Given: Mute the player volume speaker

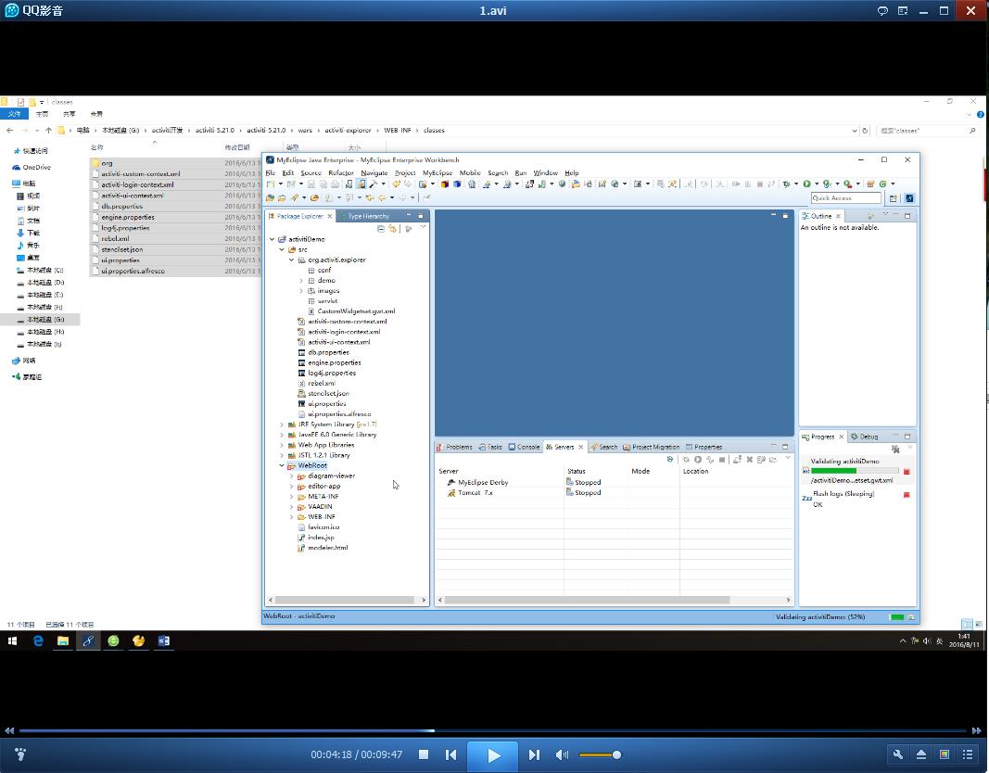Looking at the screenshot, I should (562, 755).
